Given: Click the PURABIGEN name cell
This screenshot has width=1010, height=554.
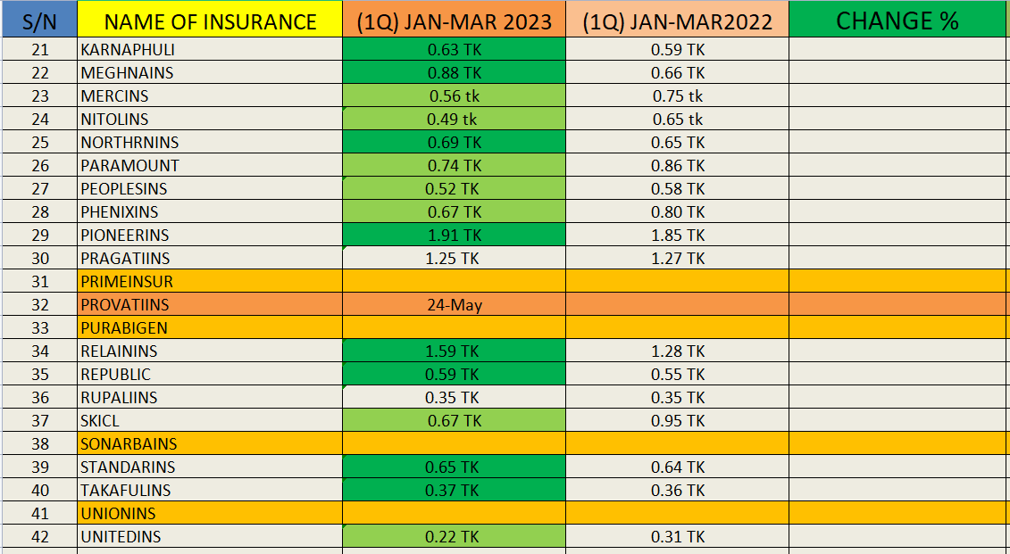Looking at the screenshot, I should click(210, 328).
